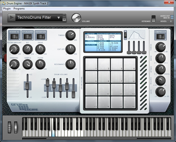The image size is (176, 142).
Task: Toggle the Keyboard display switch
Action: click(x=153, y=19)
